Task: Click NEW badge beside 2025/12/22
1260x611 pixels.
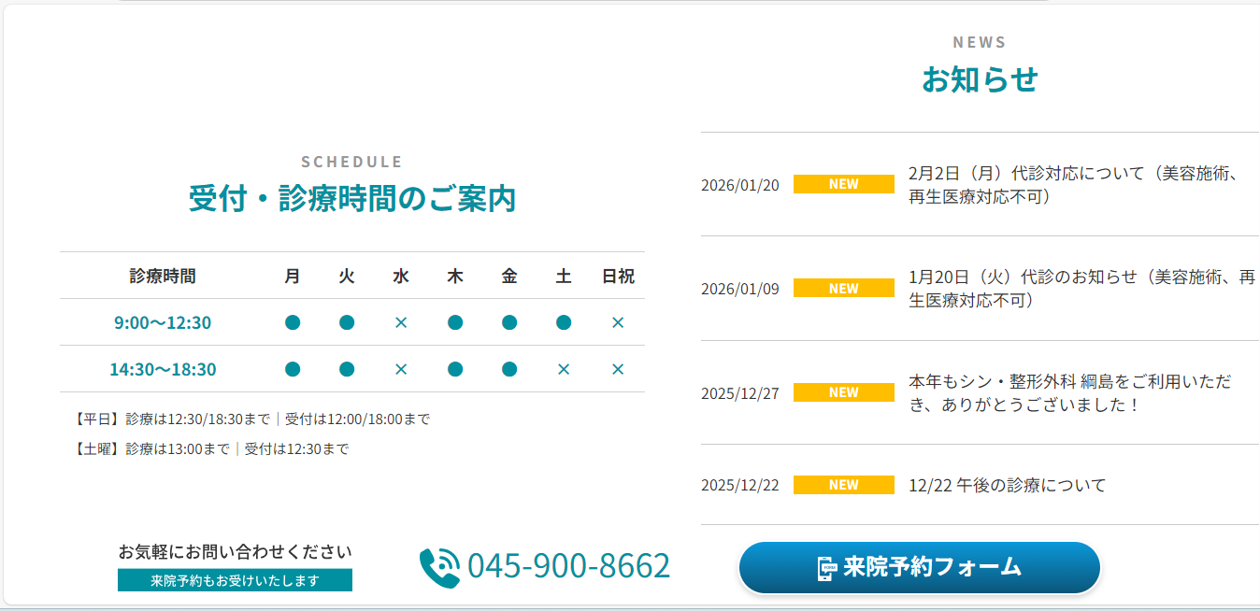Action: click(843, 485)
